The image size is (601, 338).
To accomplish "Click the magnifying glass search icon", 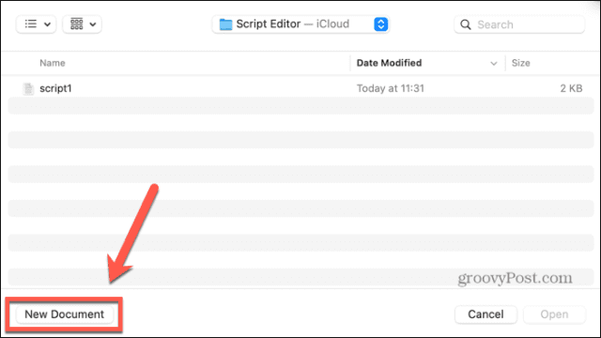I will 466,24.
